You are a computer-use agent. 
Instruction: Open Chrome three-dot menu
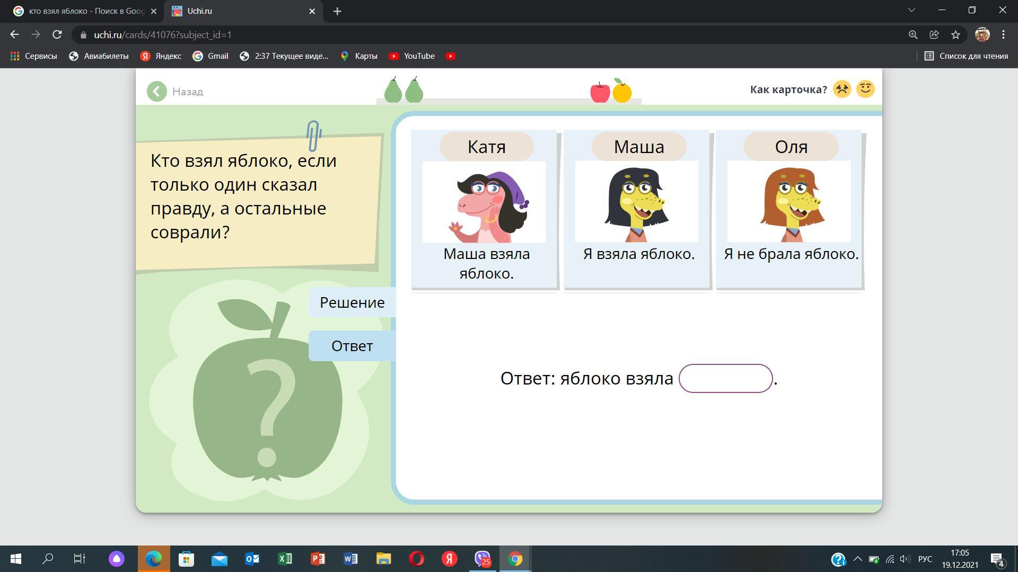click(1003, 35)
